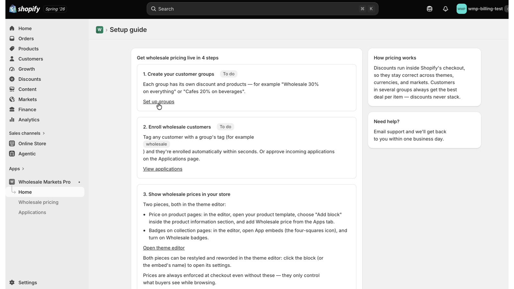Click the Settings gear icon

12,283
